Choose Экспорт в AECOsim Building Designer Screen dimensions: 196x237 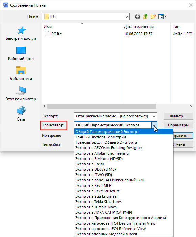point(123,148)
